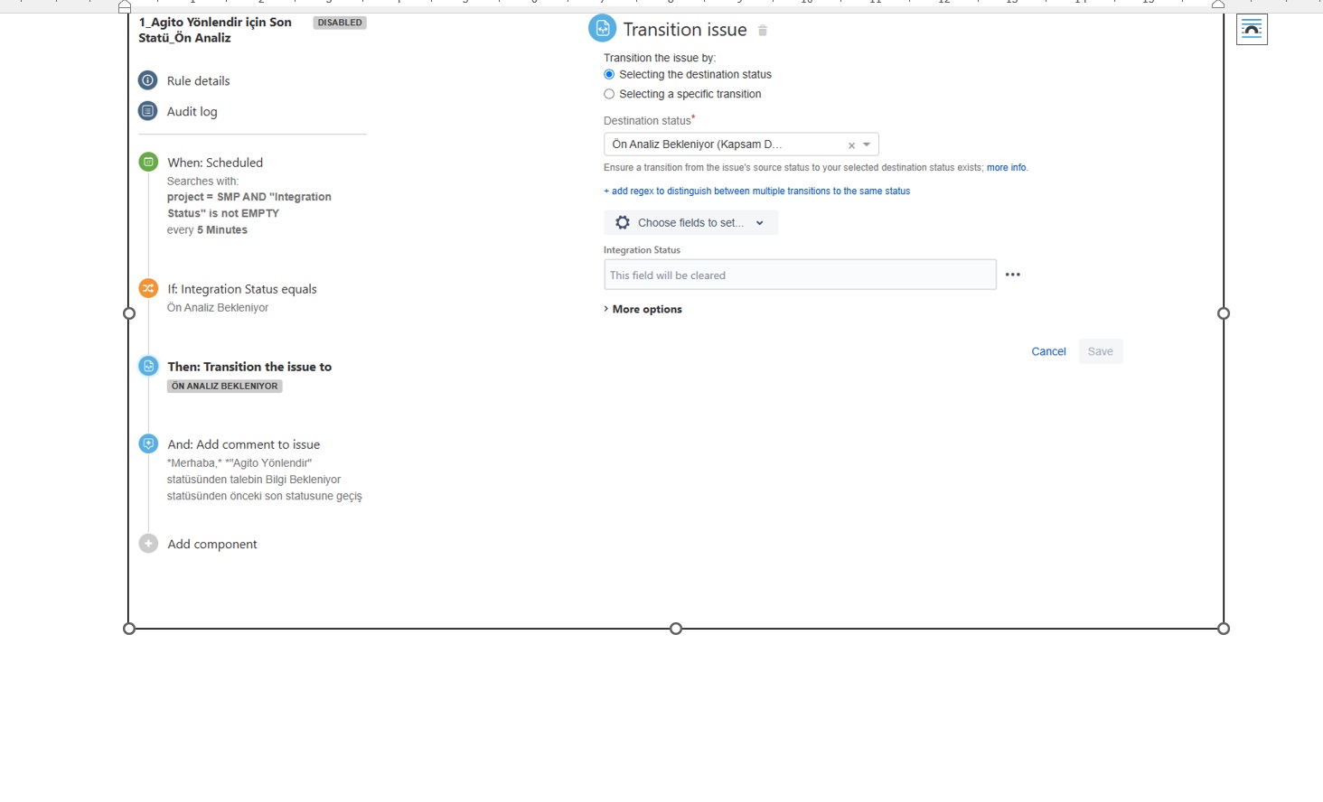Click the Integration Status input field
Viewport: 1323px width, 802px height.
[x=800, y=275]
